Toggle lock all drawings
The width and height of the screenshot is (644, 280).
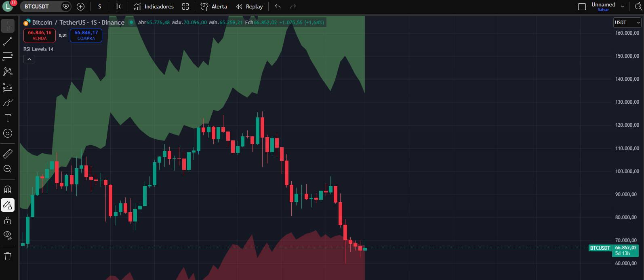[8, 221]
